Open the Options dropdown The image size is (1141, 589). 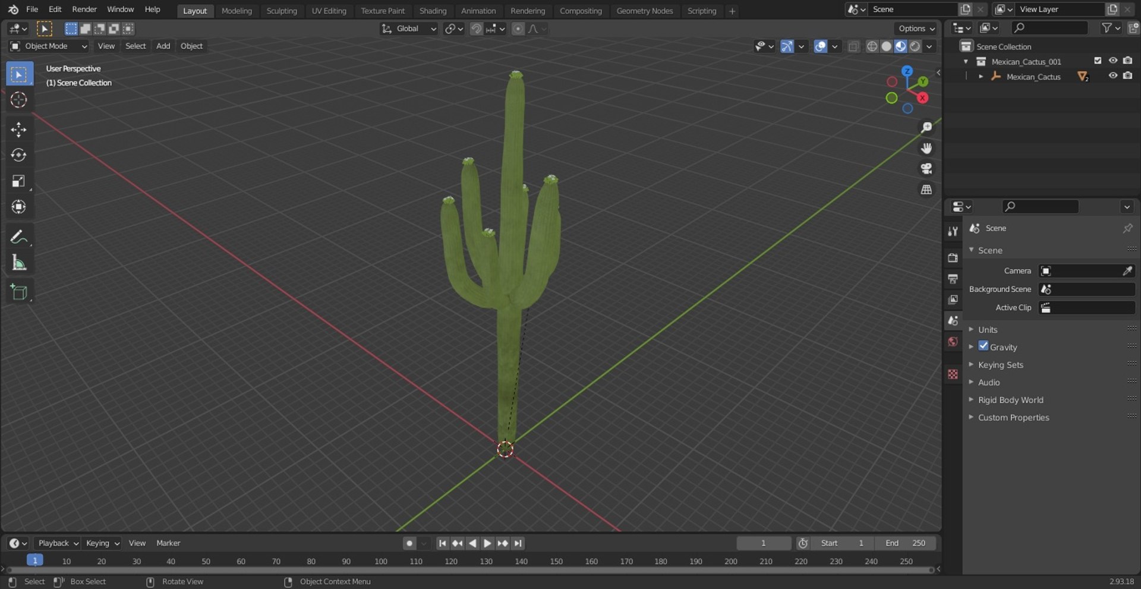(x=916, y=29)
